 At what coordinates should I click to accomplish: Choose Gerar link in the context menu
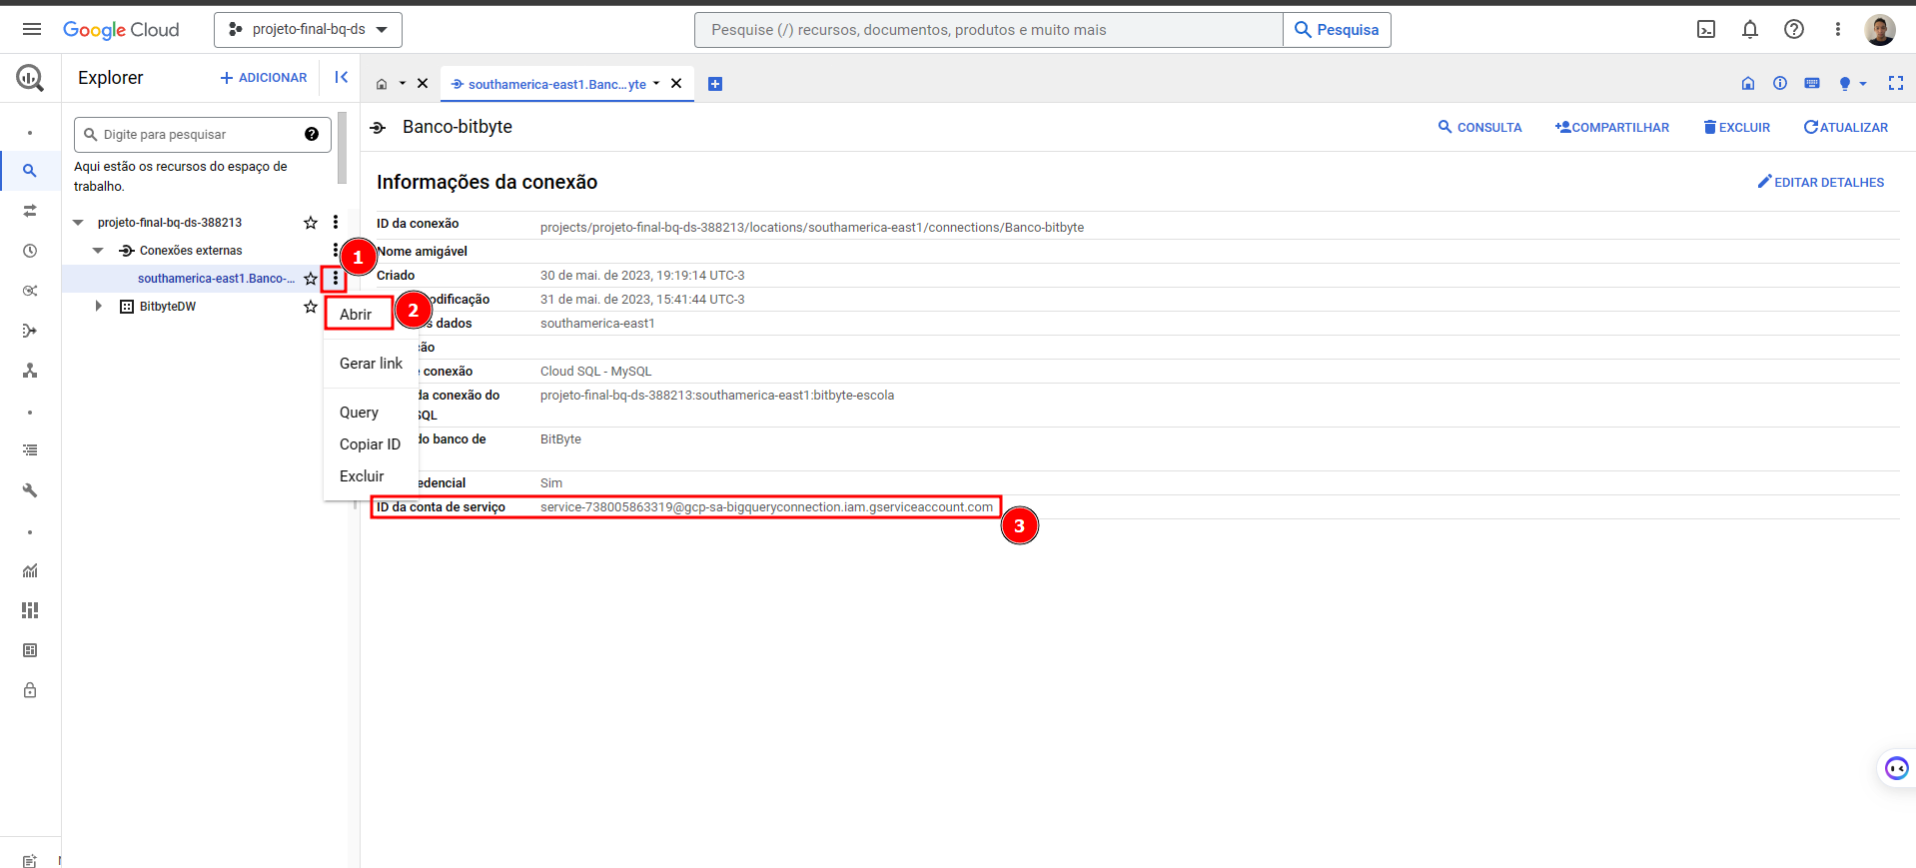click(371, 364)
